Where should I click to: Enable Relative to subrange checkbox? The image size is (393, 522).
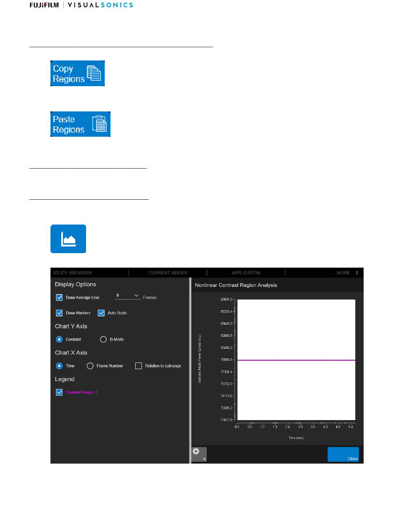(139, 366)
